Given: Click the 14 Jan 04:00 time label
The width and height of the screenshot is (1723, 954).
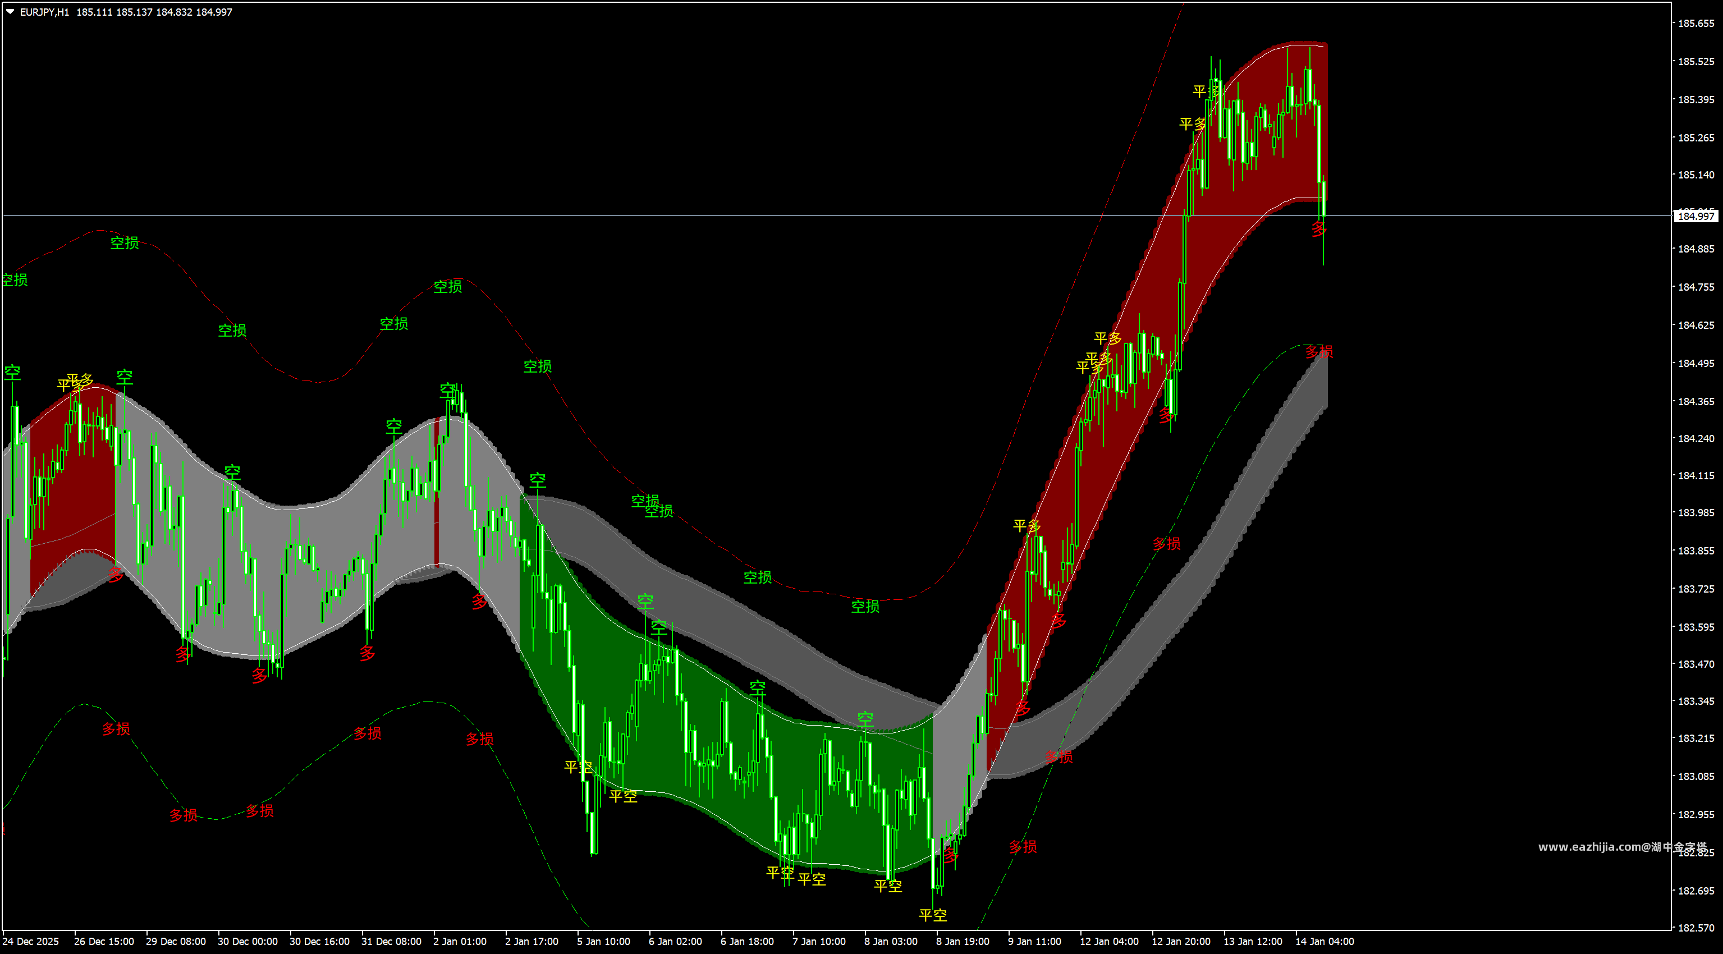Looking at the screenshot, I should click(x=1325, y=942).
